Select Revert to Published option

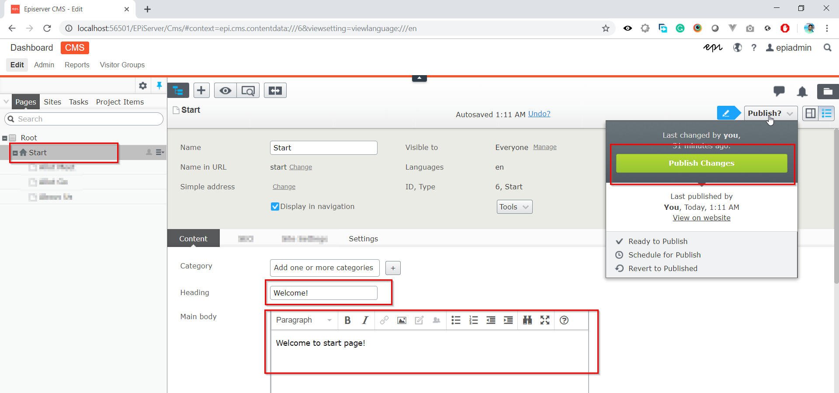pyautogui.click(x=662, y=268)
